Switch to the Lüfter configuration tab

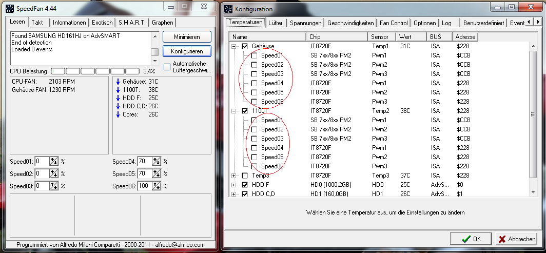pyautogui.click(x=276, y=23)
